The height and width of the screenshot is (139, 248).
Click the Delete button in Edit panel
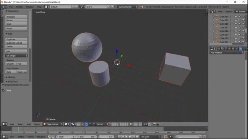(x=16, y=46)
